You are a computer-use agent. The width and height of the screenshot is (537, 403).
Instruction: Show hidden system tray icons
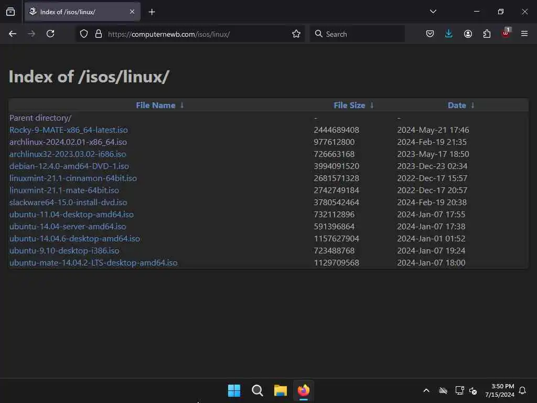426,390
